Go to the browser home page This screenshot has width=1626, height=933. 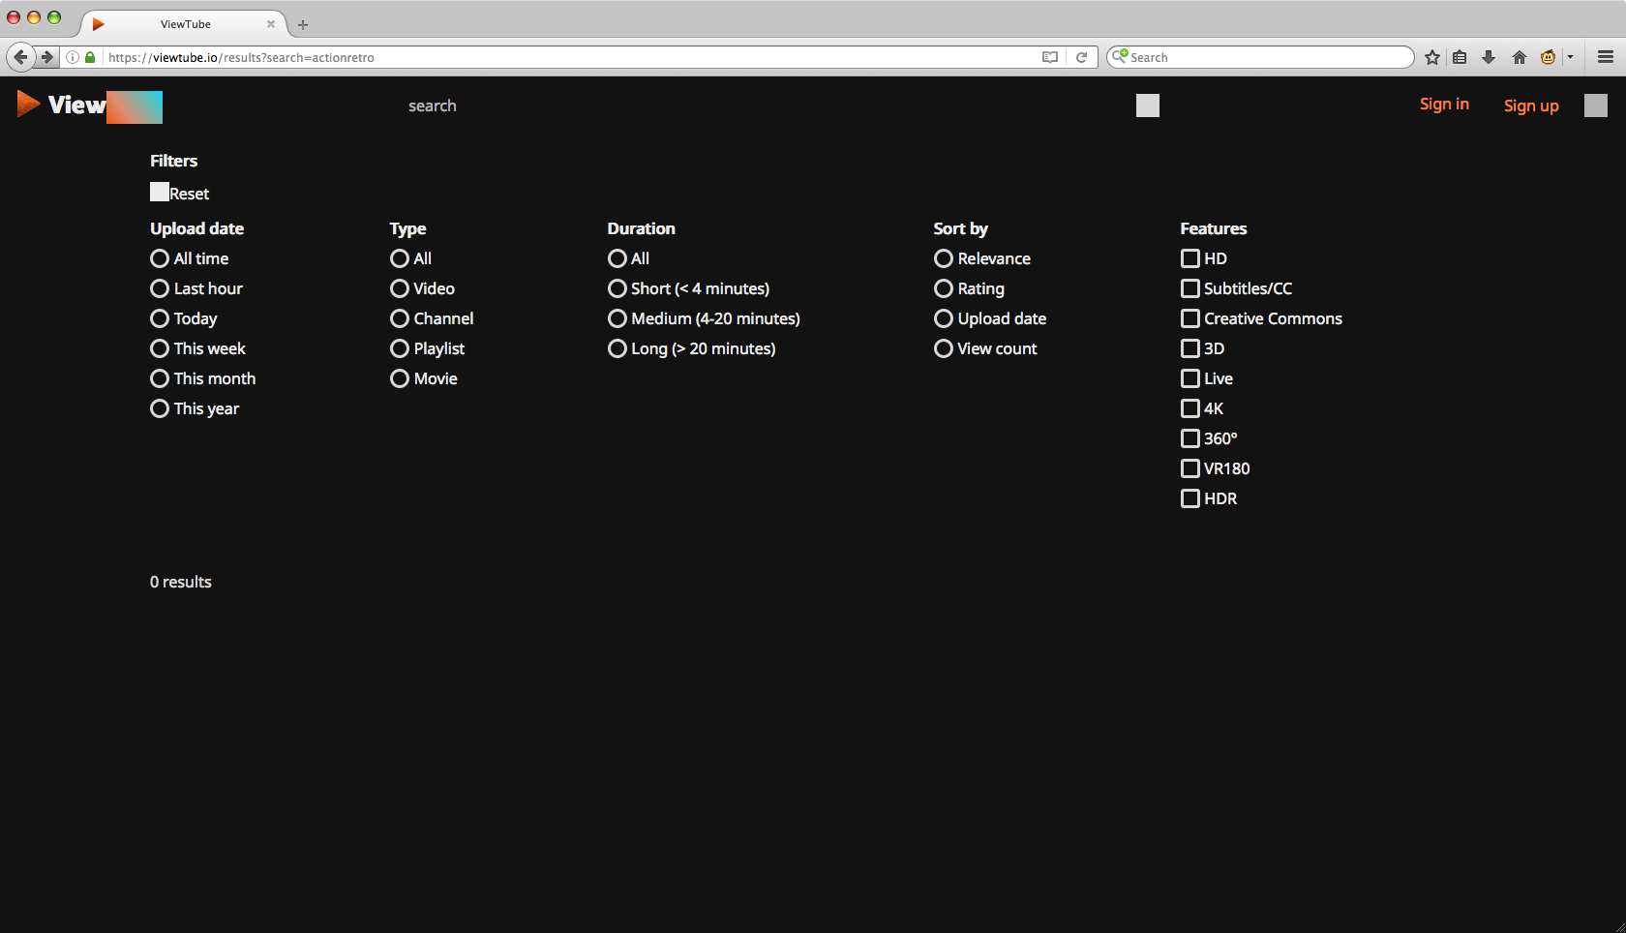(1520, 57)
